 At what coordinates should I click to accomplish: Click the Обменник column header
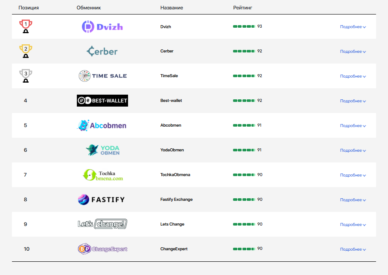pos(89,8)
